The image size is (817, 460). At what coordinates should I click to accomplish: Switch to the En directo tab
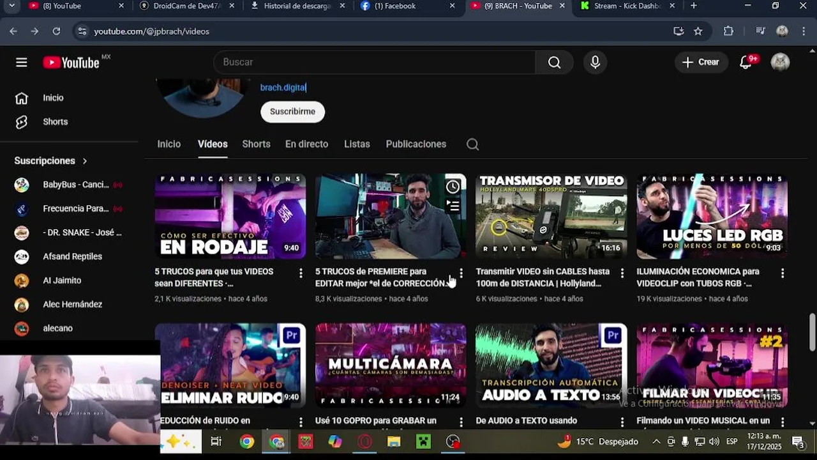point(306,144)
